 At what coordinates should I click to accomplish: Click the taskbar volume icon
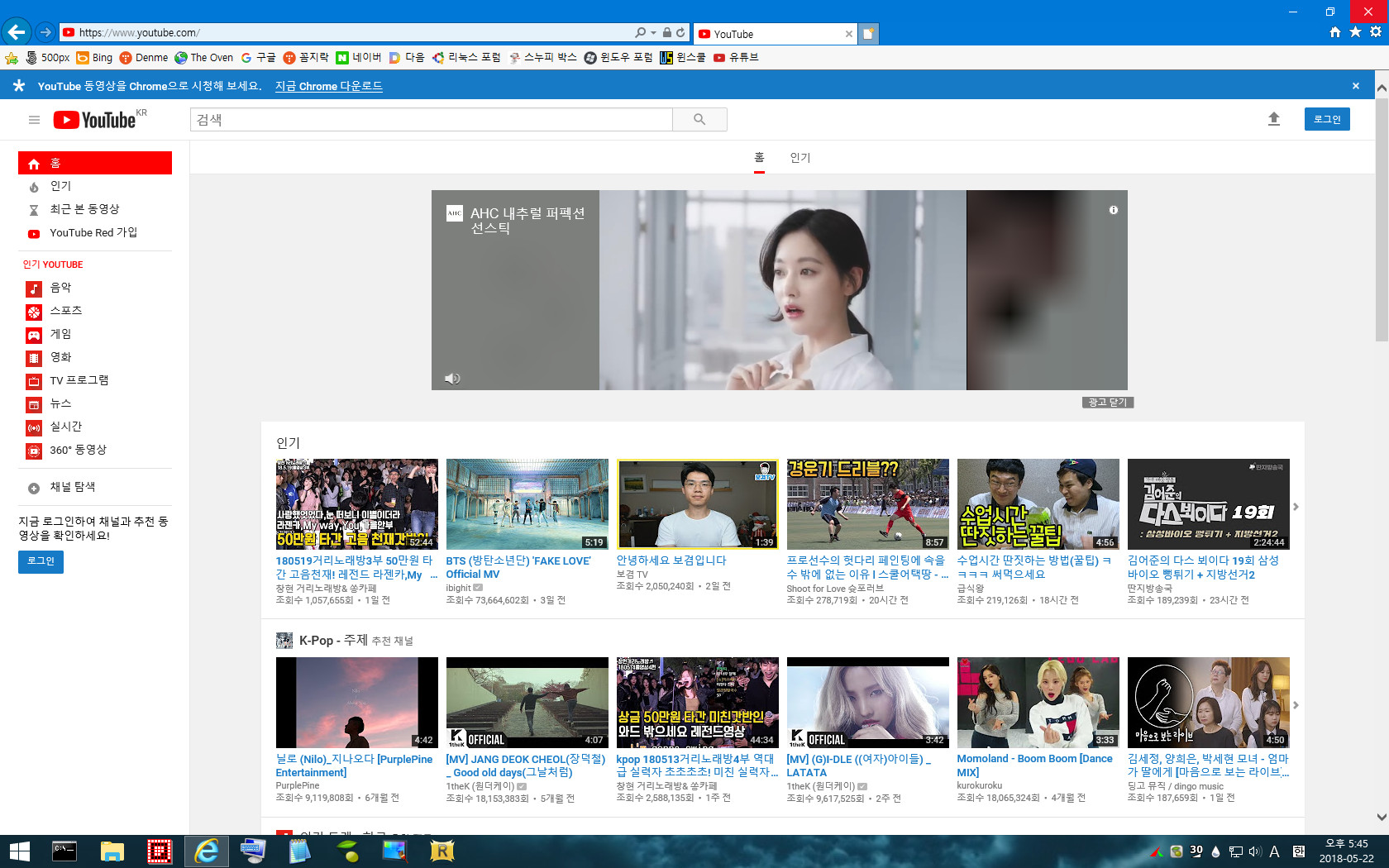[x=1255, y=851]
